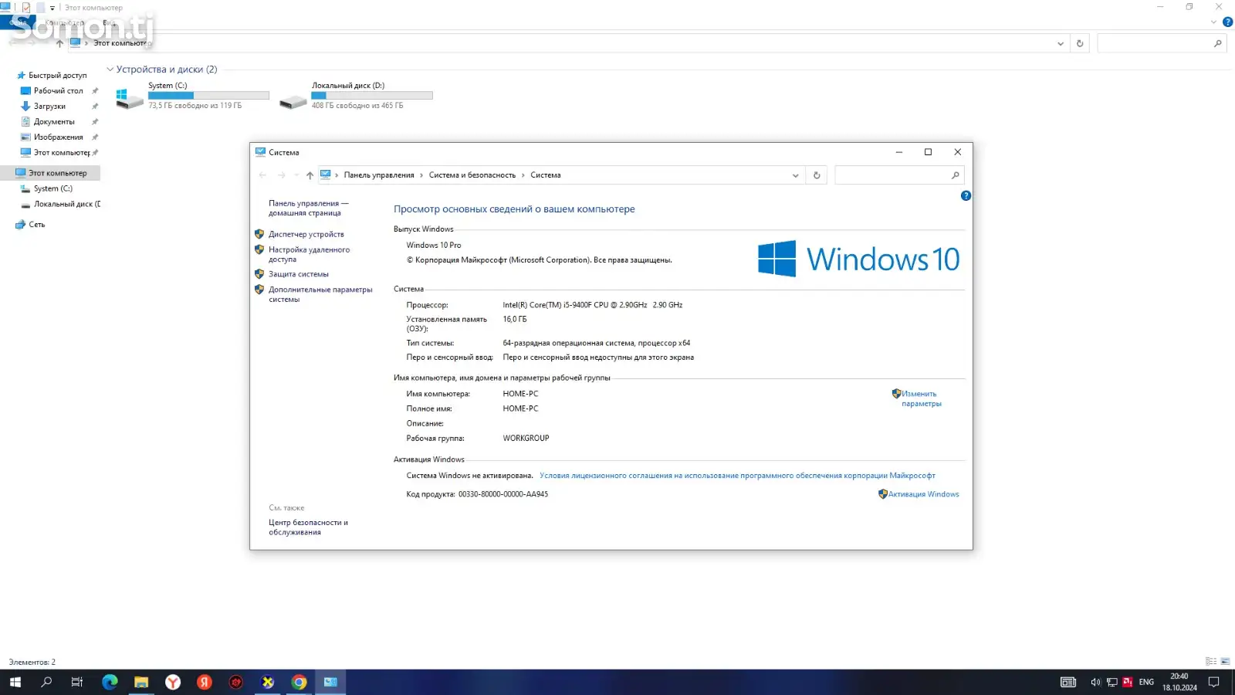
Task: Click news and interests tray icon
Action: [1068, 682]
